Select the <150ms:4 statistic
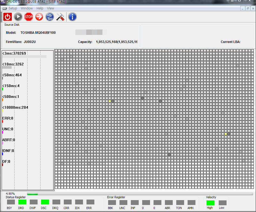Image resolution: width=256 pixels, height=212 pixels. [x=11, y=86]
